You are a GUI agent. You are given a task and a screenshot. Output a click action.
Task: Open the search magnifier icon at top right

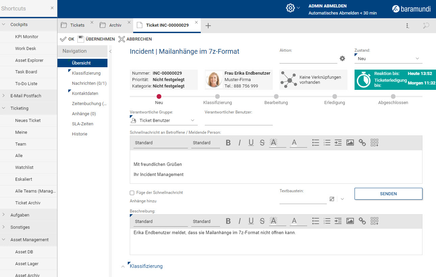tap(426, 26)
